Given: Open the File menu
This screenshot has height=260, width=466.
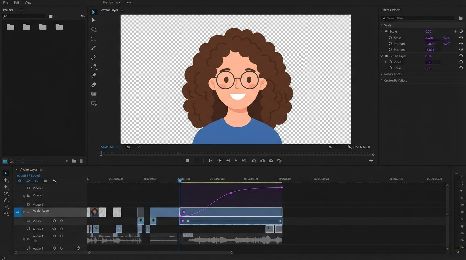Looking at the screenshot, I should click(6, 2).
